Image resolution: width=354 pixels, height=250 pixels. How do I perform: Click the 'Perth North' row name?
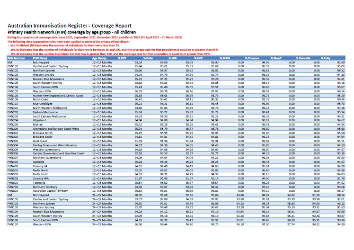[x=41, y=170]
